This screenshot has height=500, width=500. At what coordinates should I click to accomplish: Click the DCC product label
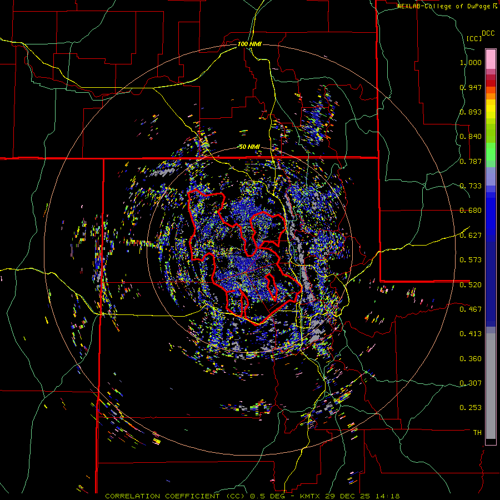point(488,33)
